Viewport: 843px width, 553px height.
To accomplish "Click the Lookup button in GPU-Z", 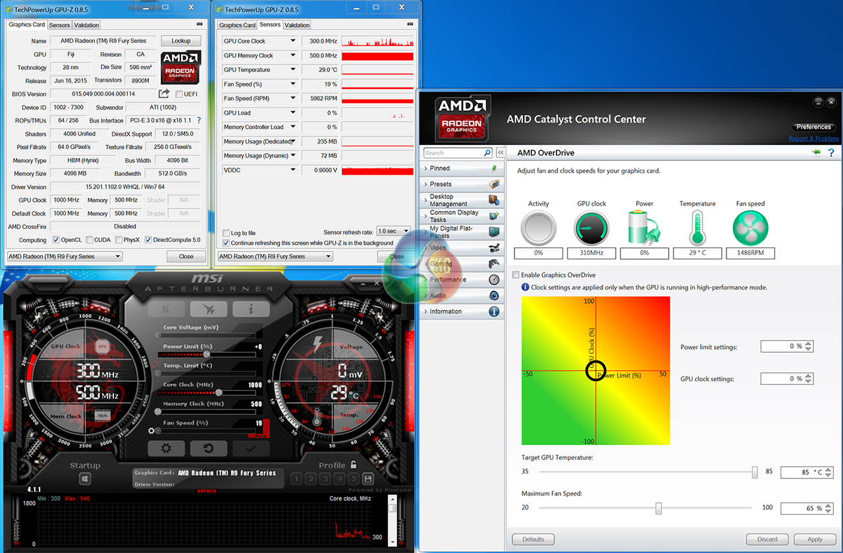I will [x=180, y=41].
